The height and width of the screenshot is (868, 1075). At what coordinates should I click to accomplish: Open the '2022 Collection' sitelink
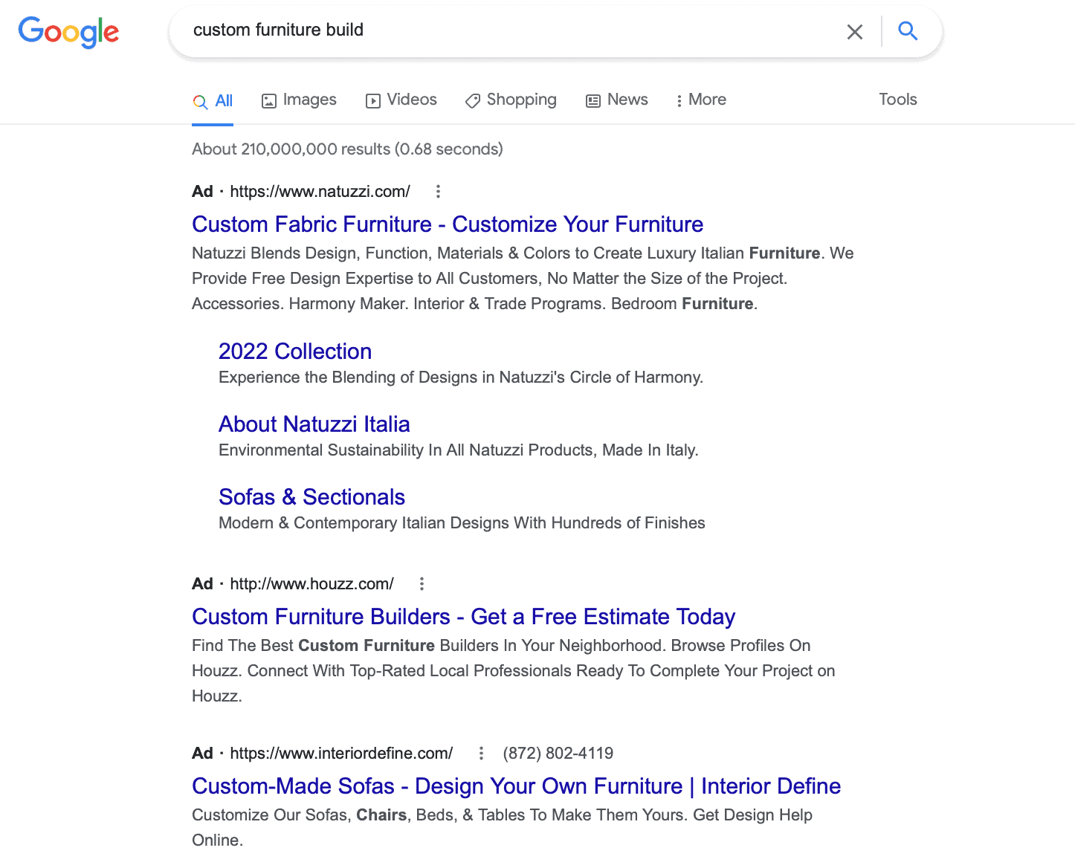pos(295,352)
